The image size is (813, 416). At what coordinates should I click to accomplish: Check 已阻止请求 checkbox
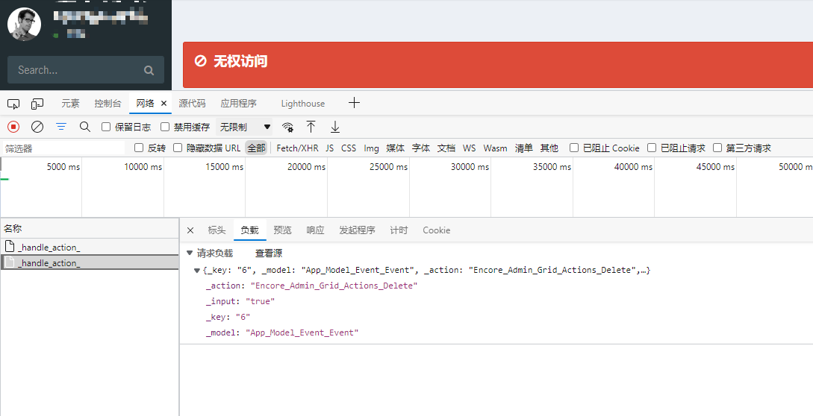(x=652, y=148)
